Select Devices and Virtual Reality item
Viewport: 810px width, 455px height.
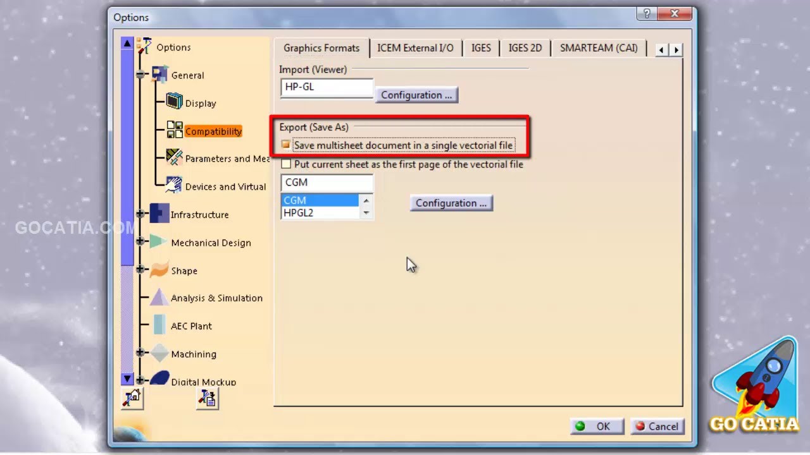pos(225,186)
